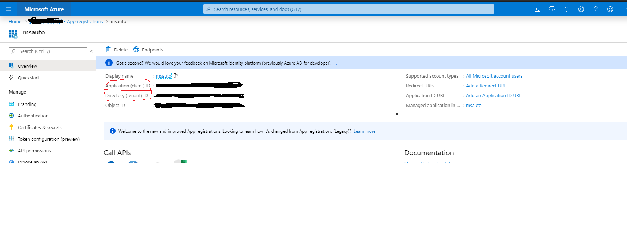Click the feedback banner info icon

point(109,63)
